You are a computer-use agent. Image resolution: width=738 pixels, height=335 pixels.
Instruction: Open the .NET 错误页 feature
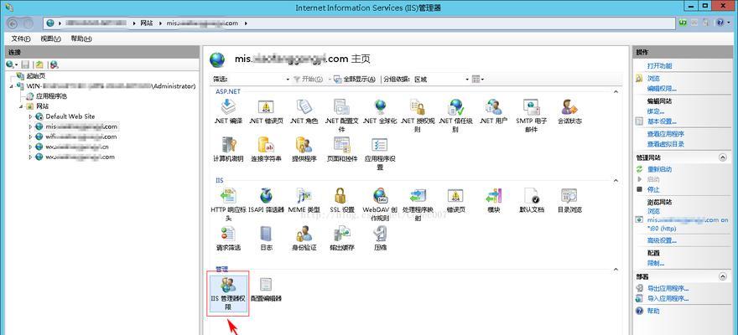[266, 112]
